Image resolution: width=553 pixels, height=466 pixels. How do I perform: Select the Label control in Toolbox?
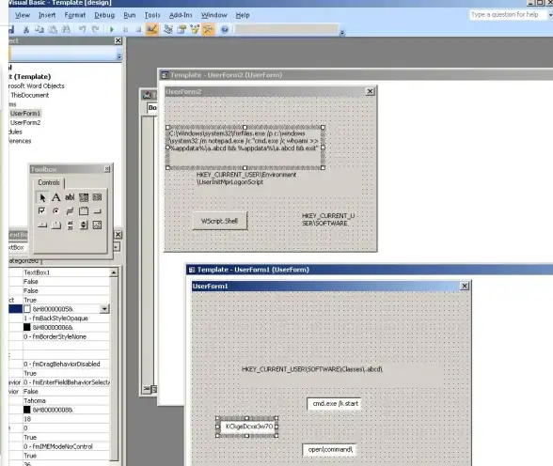coord(55,197)
